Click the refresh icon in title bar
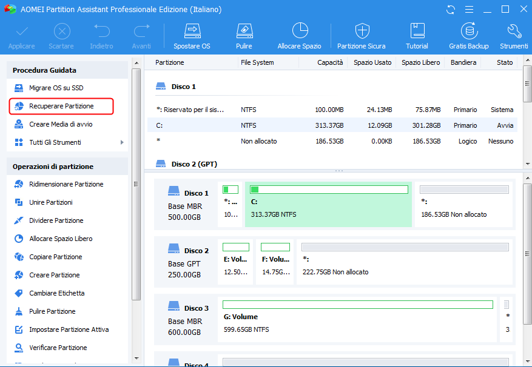 point(451,10)
